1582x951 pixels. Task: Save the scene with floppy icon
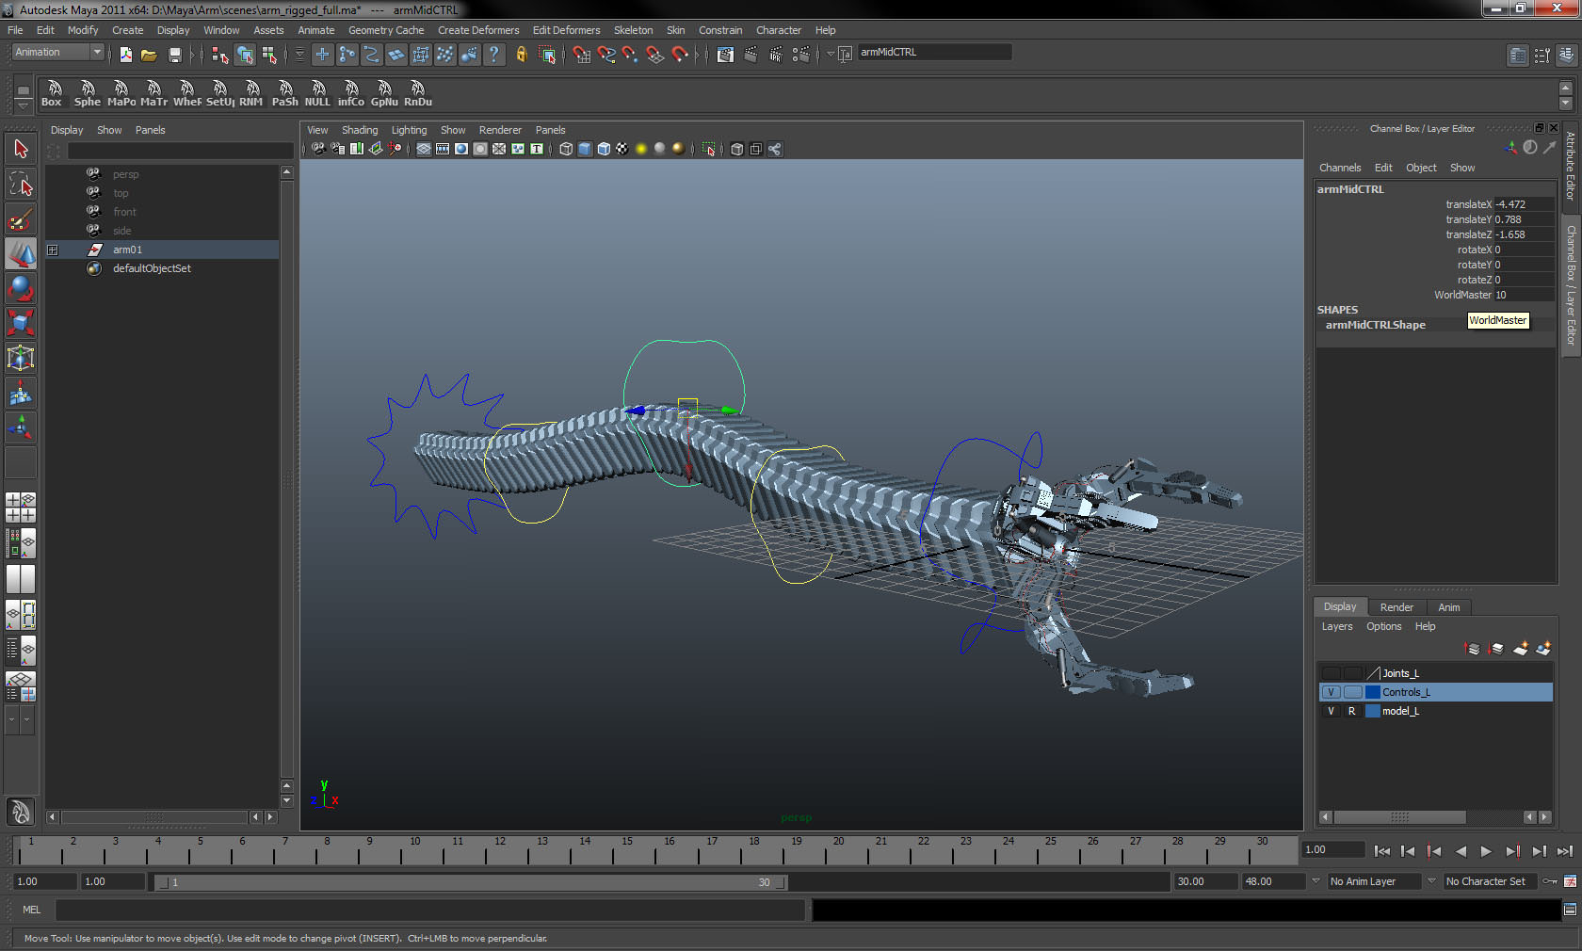(x=174, y=55)
